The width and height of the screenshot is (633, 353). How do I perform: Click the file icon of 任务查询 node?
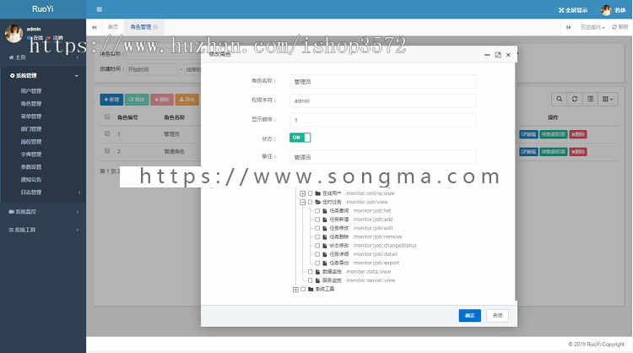(x=325, y=211)
